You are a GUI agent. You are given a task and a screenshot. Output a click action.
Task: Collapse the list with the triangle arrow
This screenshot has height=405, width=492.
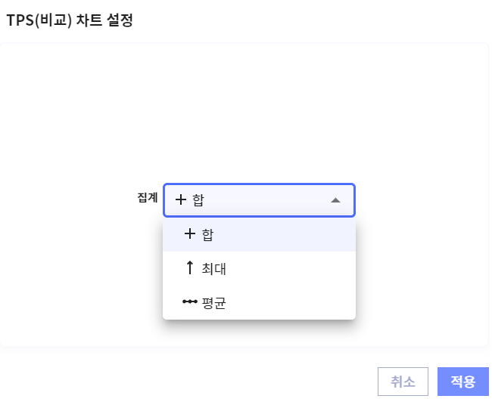pyautogui.click(x=335, y=200)
